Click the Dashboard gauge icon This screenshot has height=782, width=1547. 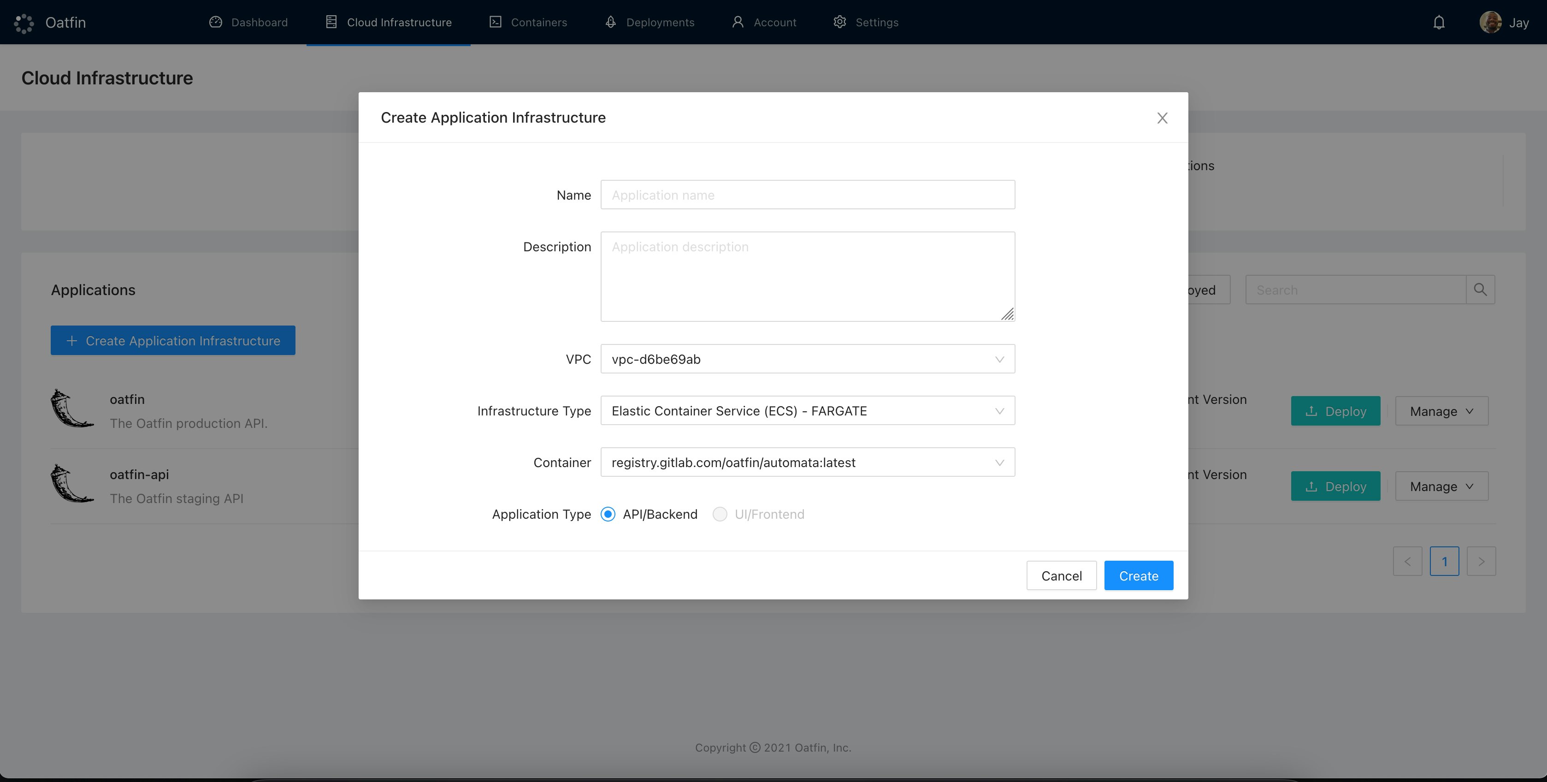click(216, 22)
